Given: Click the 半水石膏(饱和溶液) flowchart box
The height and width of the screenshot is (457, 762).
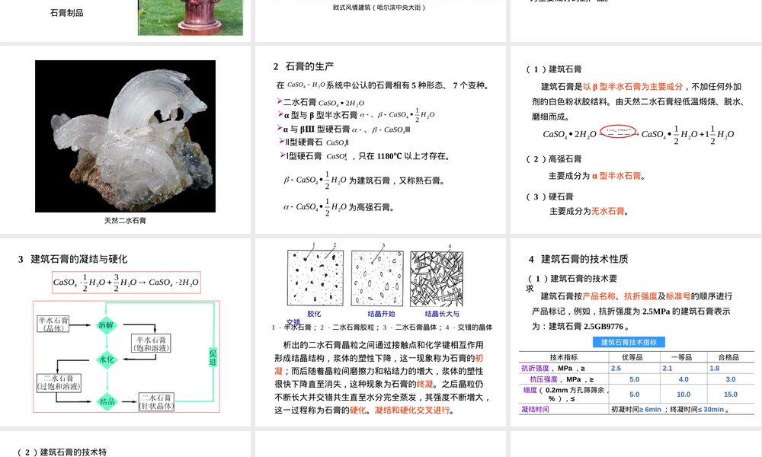Looking at the screenshot, I should coord(151,344).
